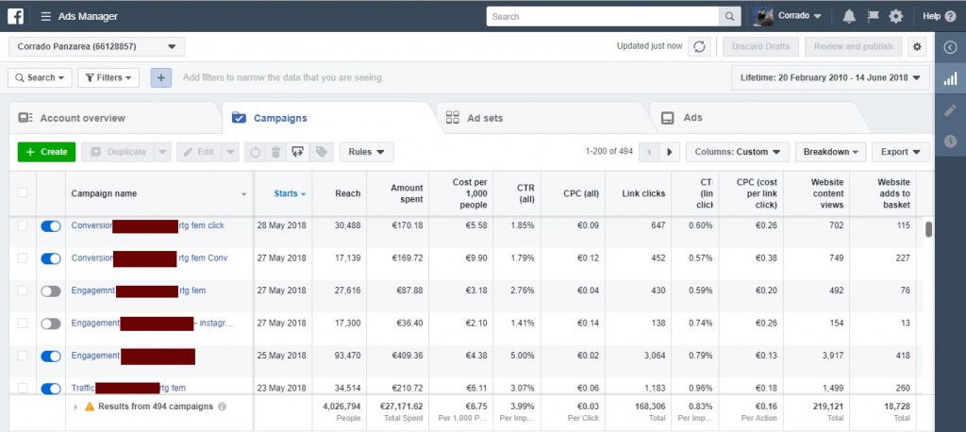Open the Columns: Custom dropdown
Screen dimensions: 966x432
tap(738, 152)
